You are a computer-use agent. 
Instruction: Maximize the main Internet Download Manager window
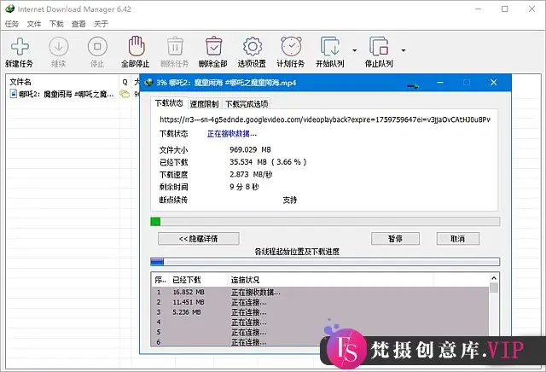[x=504, y=9]
